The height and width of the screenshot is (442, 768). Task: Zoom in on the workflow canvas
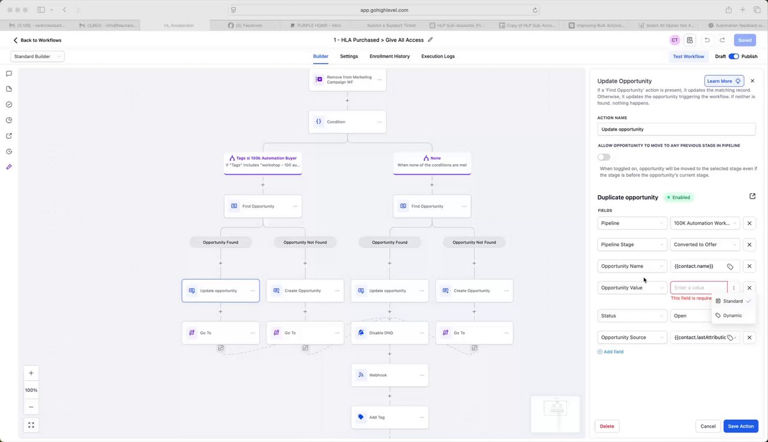tap(31, 373)
